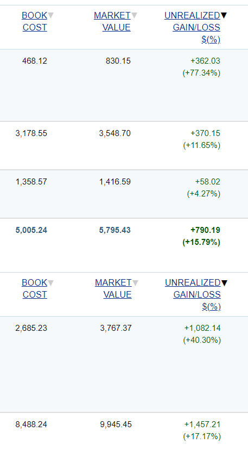Click the black sort arrow beside lower Unrealized Gain/Loss
This screenshot has height=456, width=248.
tap(224, 282)
